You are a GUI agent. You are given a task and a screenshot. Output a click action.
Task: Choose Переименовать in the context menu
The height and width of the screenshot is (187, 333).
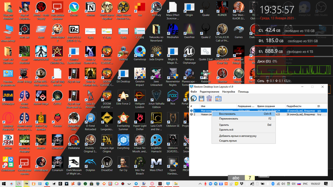click(x=244, y=119)
